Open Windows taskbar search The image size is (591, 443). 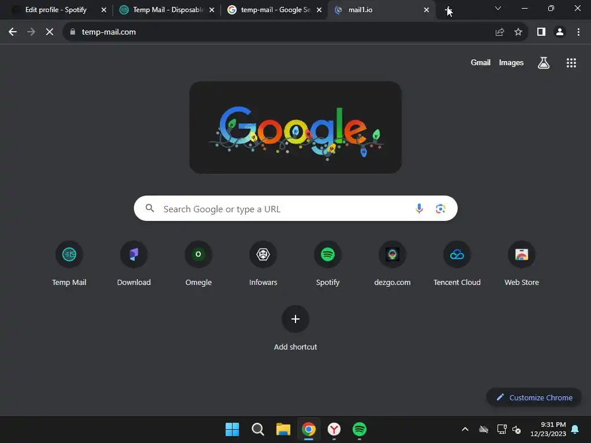pos(258,429)
